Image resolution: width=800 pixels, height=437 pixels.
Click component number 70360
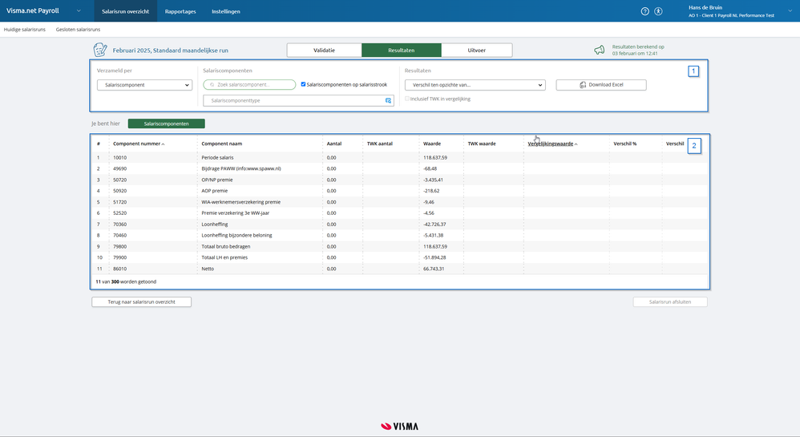120,225
